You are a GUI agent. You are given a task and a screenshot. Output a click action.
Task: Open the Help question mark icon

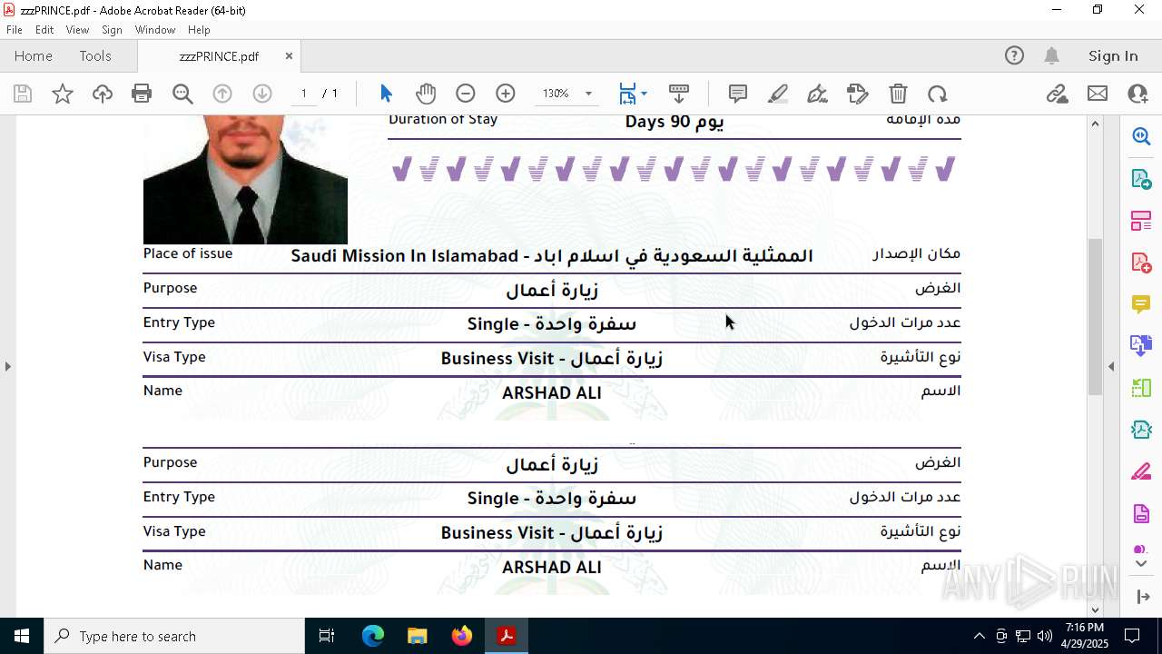point(1014,55)
